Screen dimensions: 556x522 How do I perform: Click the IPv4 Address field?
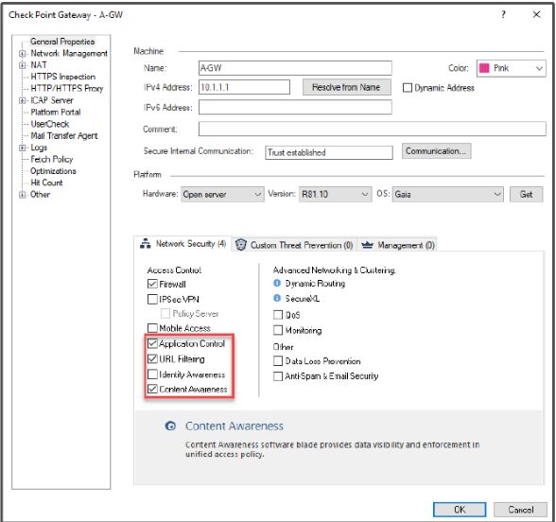[x=244, y=87]
